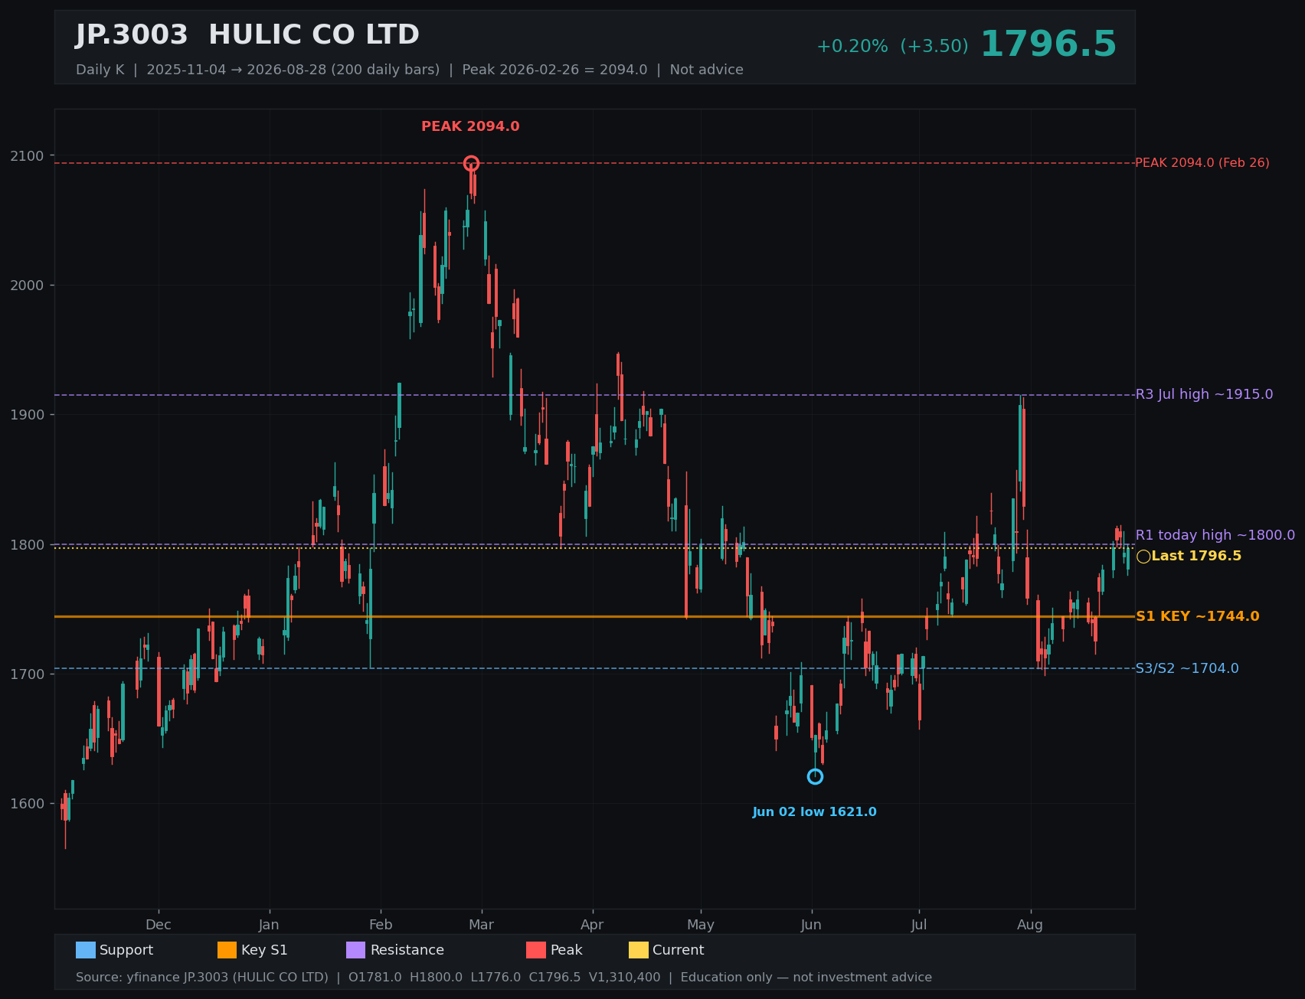Click the Mar x-axis label
1305x999 pixels.
point(481,925)
